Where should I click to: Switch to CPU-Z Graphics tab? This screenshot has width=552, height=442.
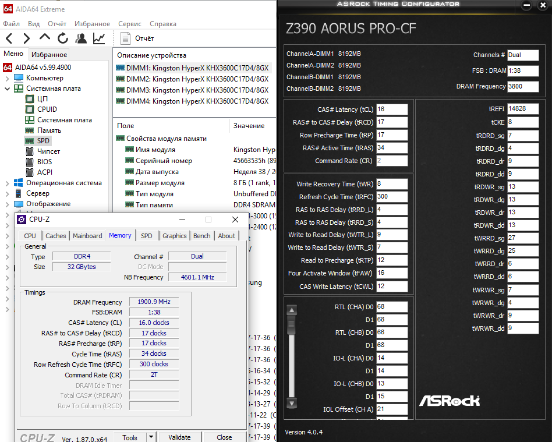point(174,236)
